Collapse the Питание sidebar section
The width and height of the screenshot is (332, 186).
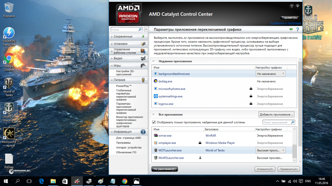tap(128, 80)
